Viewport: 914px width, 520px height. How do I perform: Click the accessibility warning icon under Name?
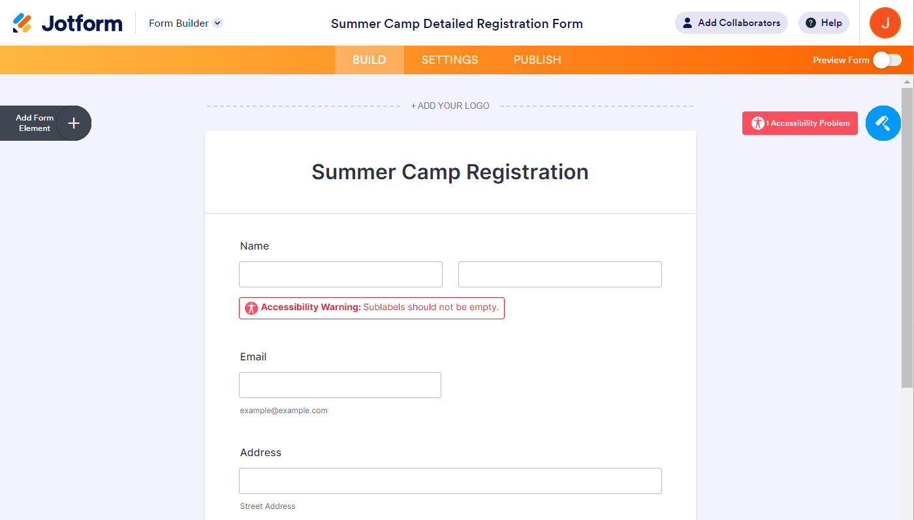[x=251, y=308]
